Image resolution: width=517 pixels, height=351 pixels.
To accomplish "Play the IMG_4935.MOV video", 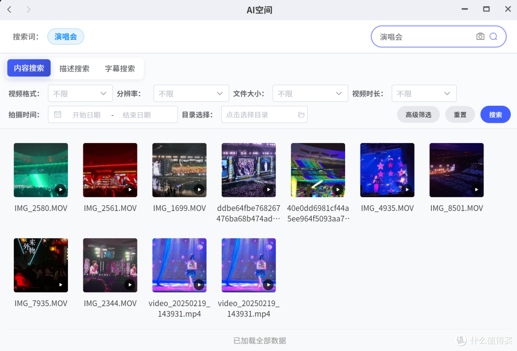I will point(407,189).
